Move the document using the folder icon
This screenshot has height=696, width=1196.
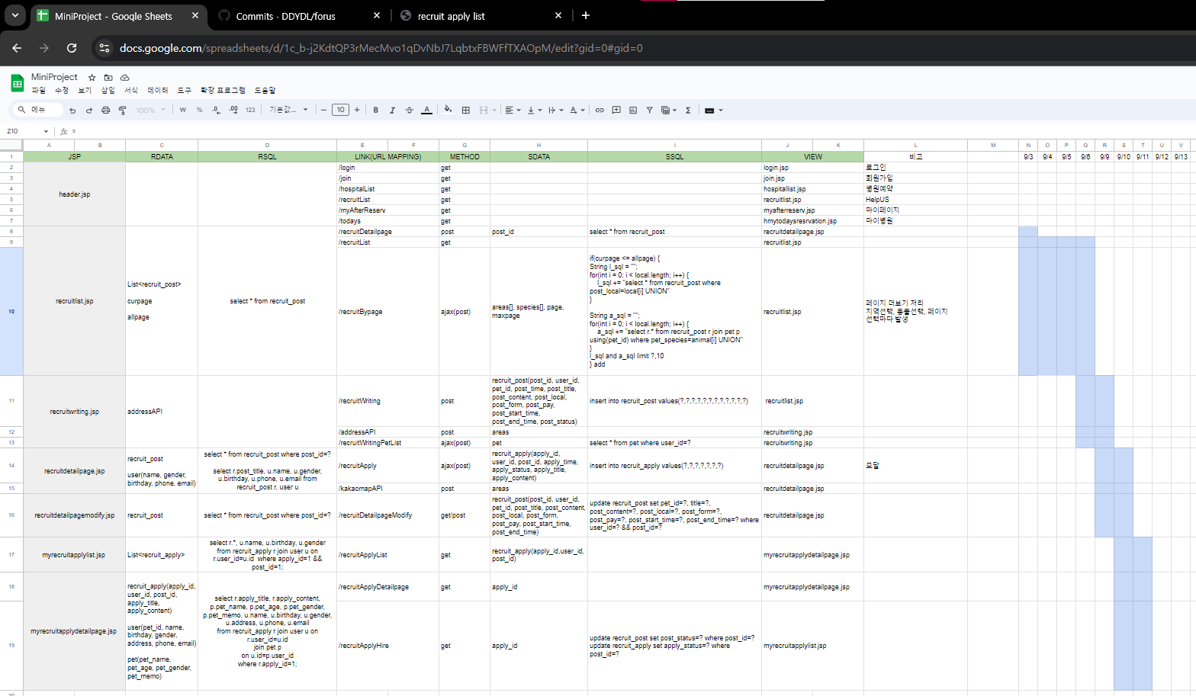(x=108, y=78)
